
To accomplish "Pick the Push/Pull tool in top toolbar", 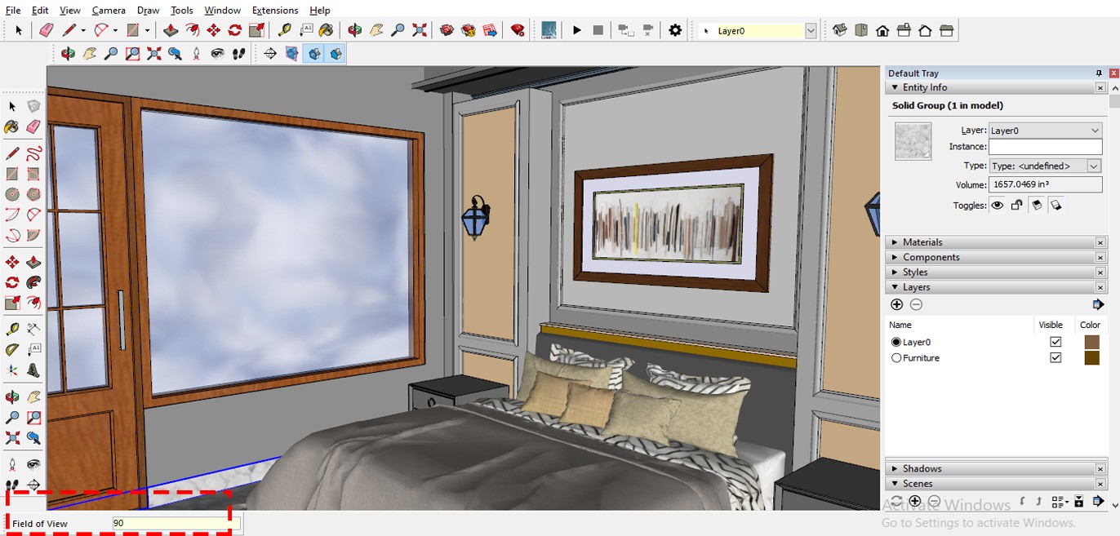I will click(171, 30).
